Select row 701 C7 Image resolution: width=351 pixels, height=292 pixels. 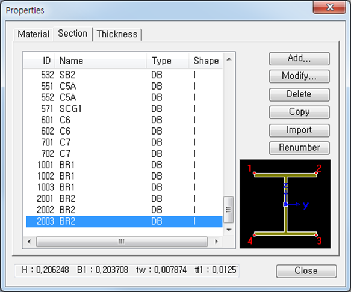124,142
